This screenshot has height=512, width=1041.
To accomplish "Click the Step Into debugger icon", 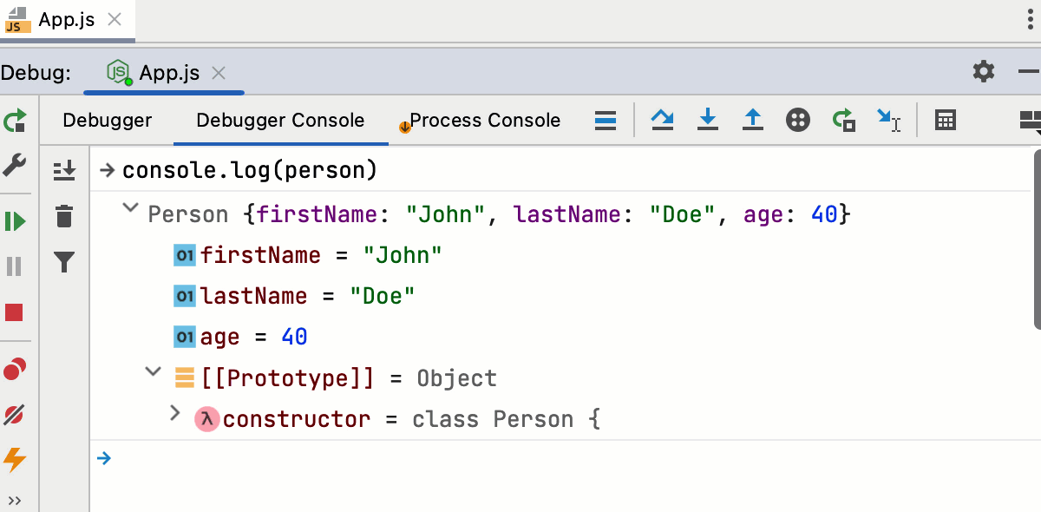I will pyautogui.click(x=708, y=120).
